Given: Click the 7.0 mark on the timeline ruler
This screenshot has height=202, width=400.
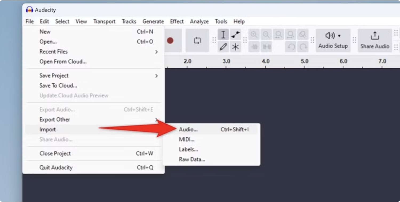Looking at the screenshot, I should point(382,61).
